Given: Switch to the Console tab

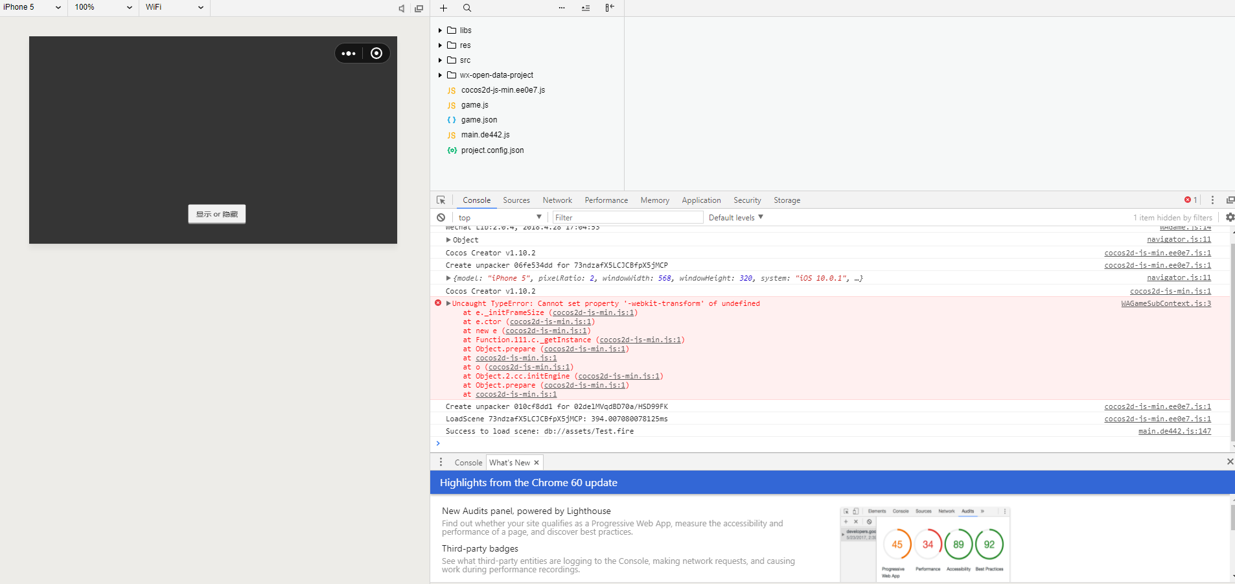Looking at the screenshot, I should (477, 200).
